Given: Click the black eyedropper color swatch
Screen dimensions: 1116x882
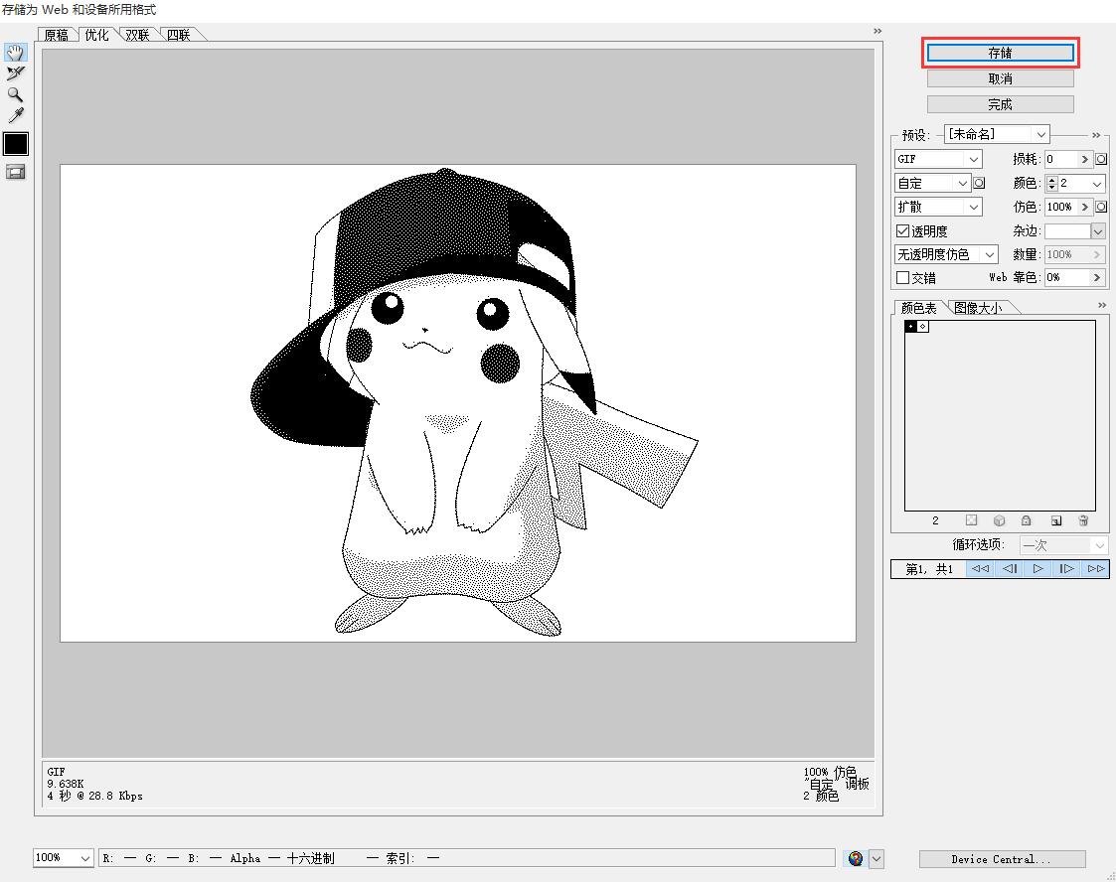Looking at the screenshot, I should [x=16, y=144].
